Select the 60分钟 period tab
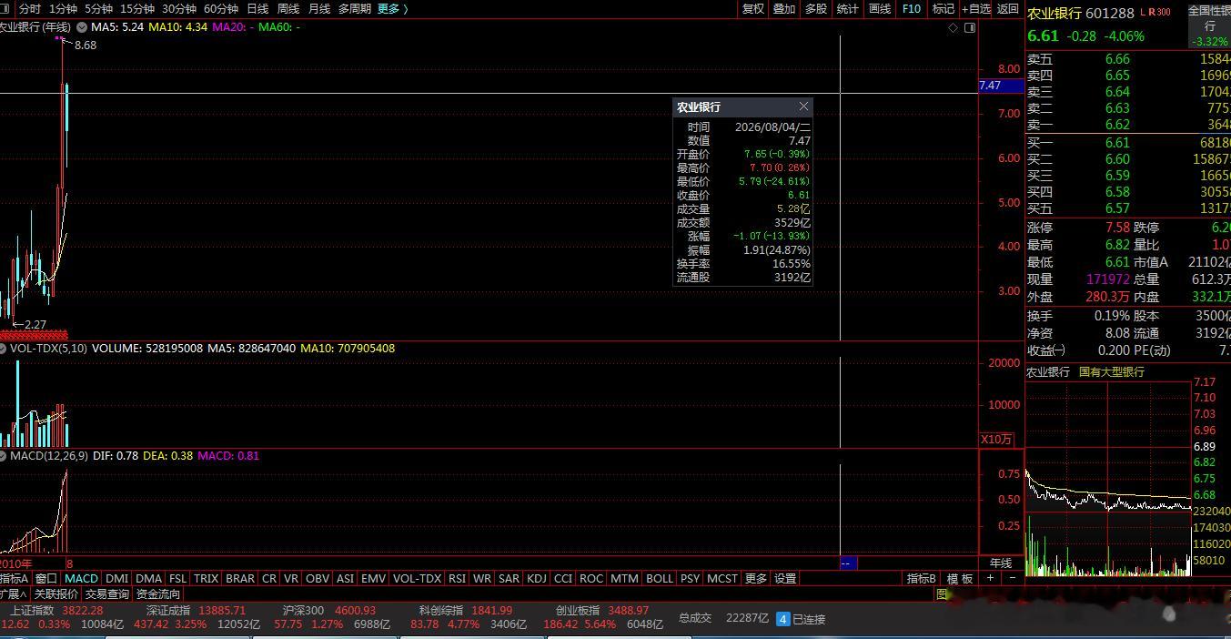The image size is (1231, 639). 221,8
